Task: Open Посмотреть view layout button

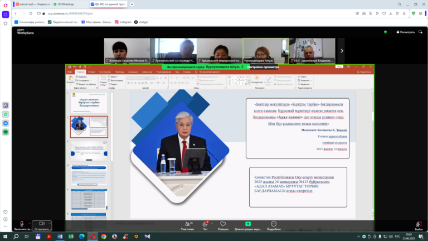Action: click(x=406, y=32)
